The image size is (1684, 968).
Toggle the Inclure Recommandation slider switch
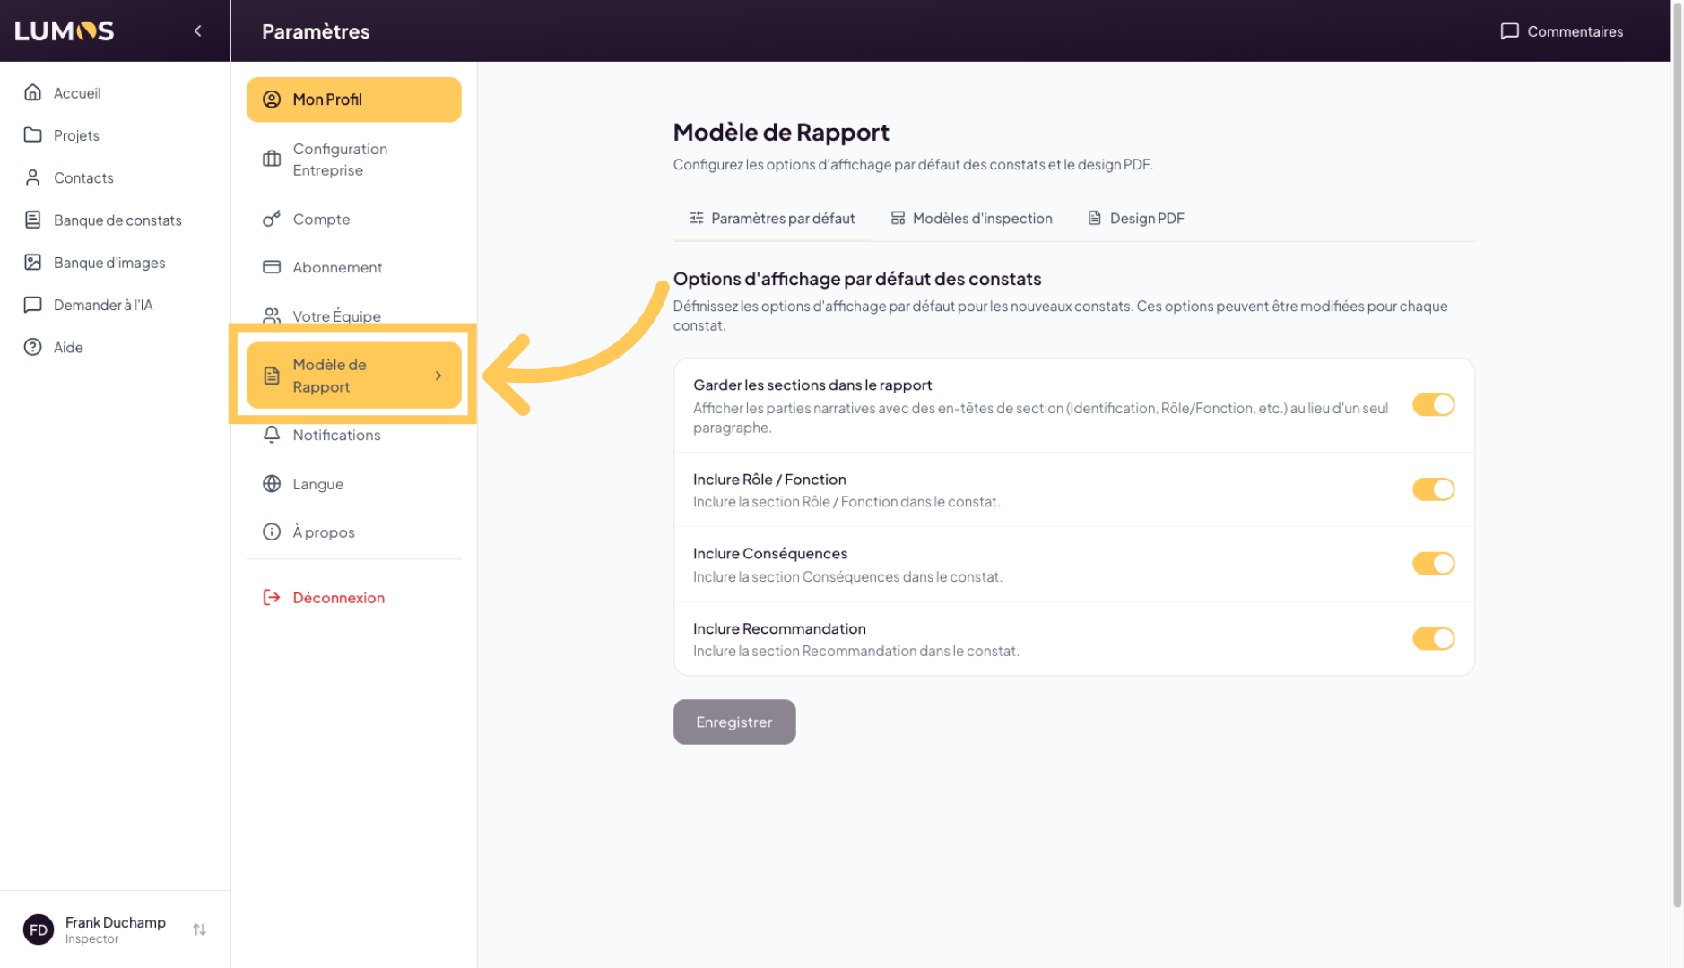[x=1433, y=639]
